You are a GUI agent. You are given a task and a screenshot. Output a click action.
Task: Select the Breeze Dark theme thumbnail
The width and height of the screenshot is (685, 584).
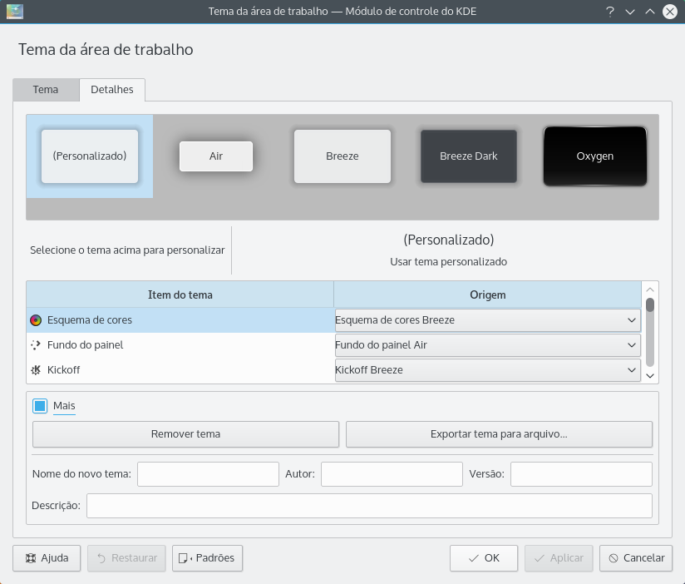[x=468, y=156]
